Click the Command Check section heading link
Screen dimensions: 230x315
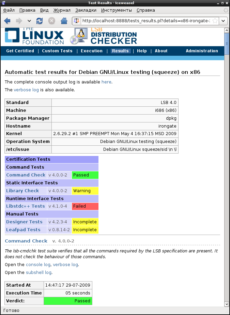tap(26, 241)
